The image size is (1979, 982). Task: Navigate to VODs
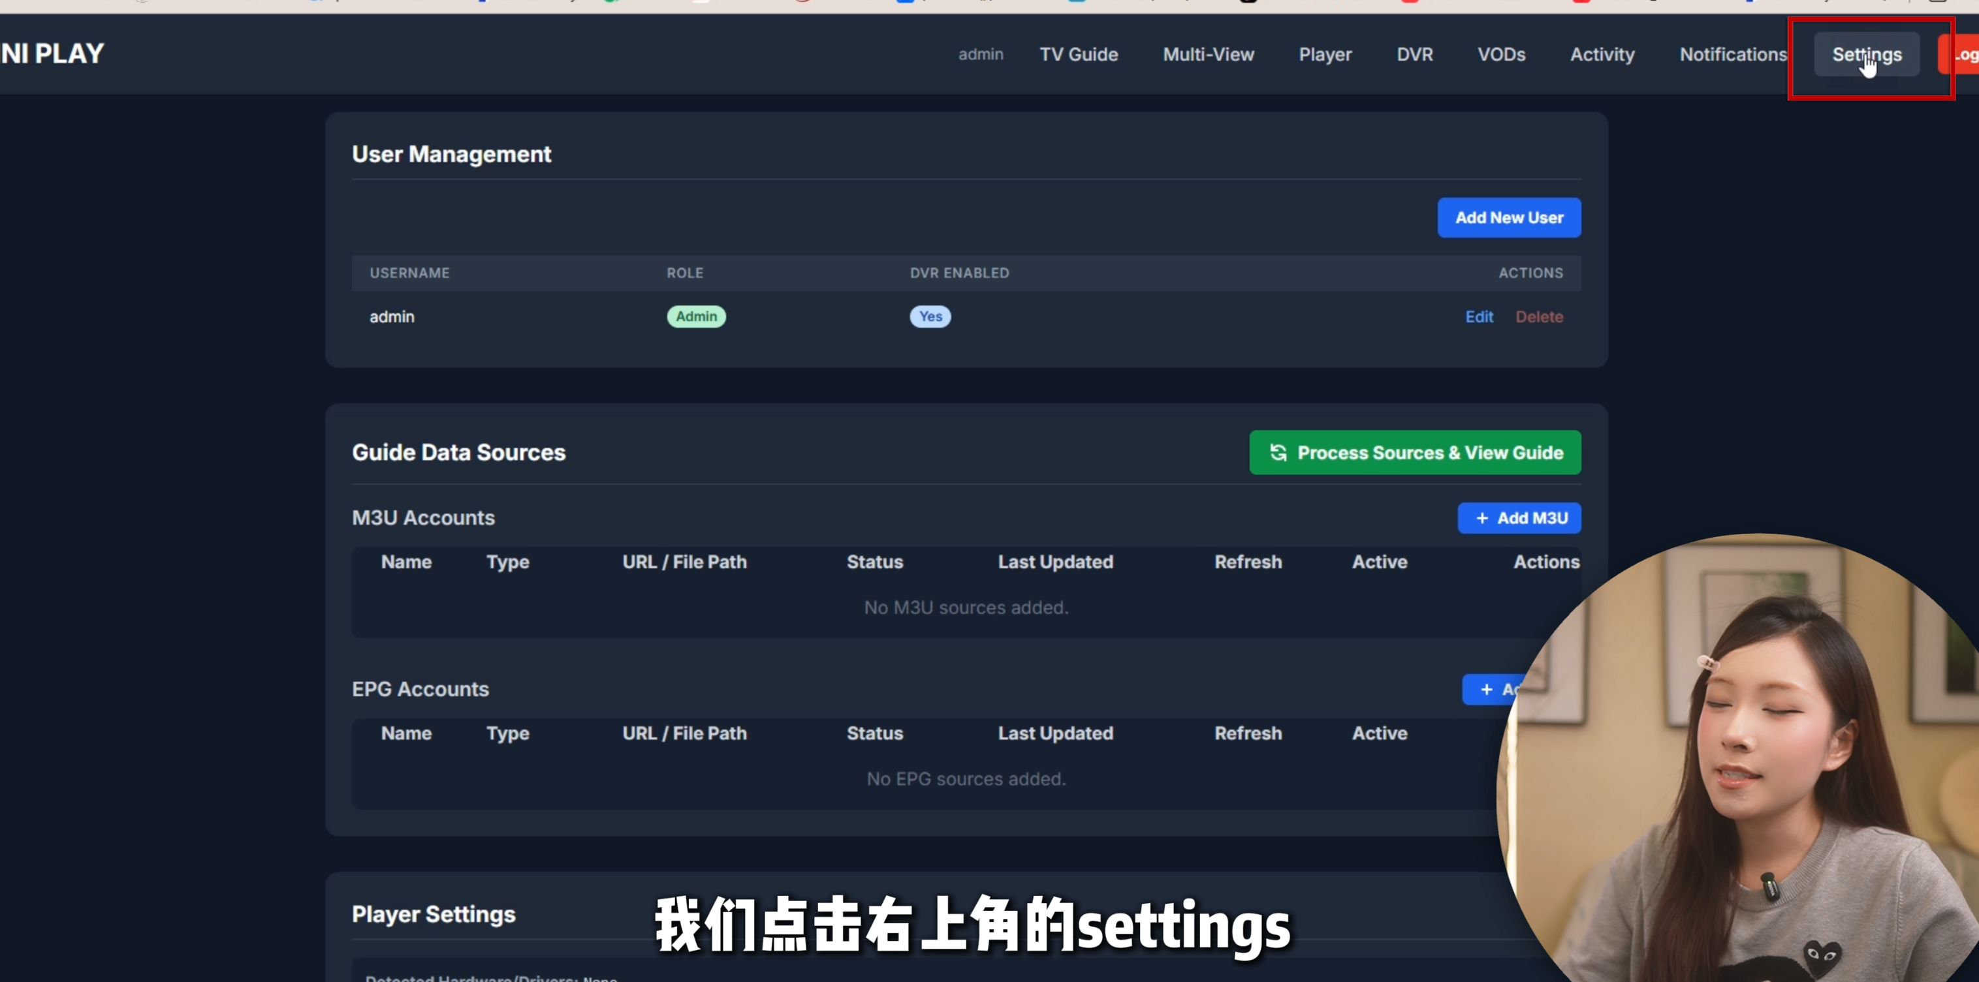point(1500,55)
